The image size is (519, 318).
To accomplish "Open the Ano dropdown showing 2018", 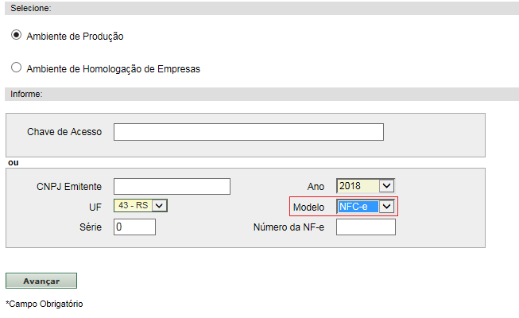I will [366, 186].
